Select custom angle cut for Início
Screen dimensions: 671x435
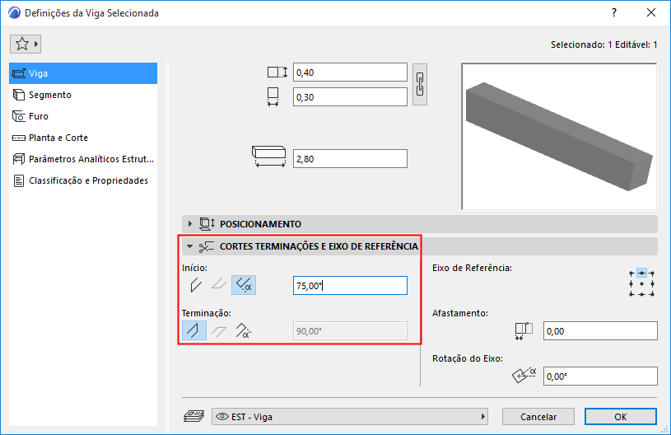[244, 285]
